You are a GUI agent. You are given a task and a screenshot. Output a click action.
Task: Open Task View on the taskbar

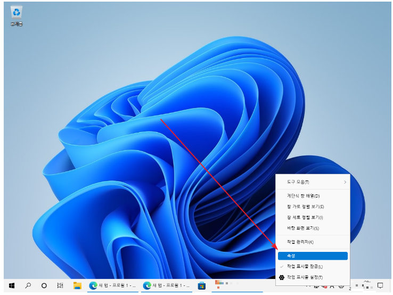pos(60,285)
